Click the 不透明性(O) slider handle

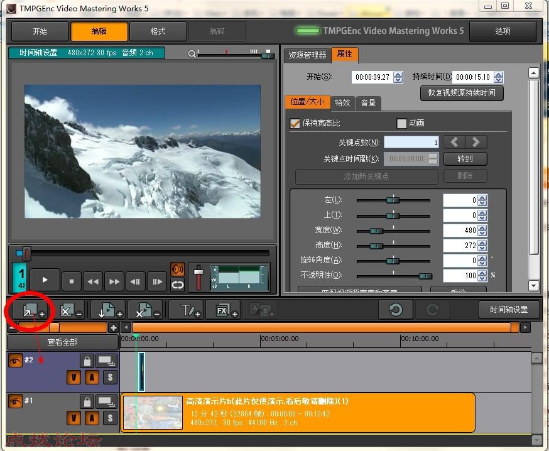(425, 276)
